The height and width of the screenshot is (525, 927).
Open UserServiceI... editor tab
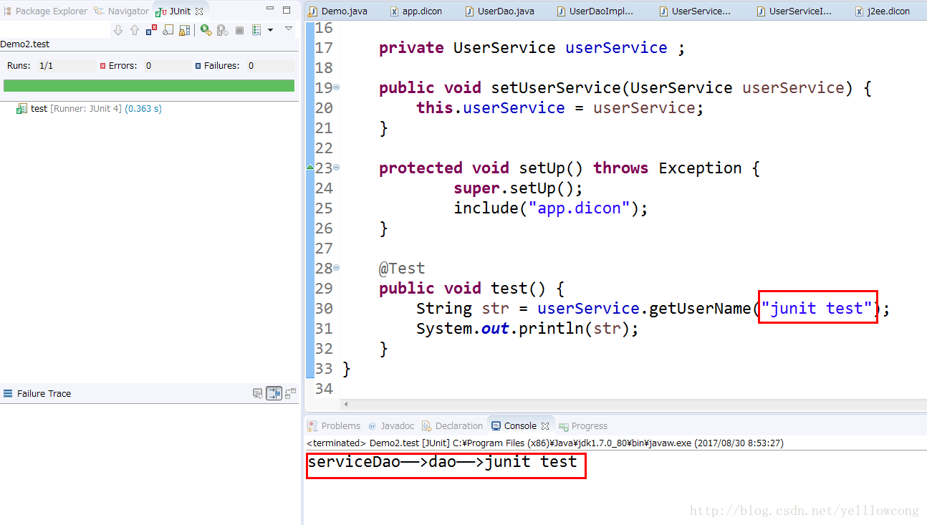click(794, 11)
